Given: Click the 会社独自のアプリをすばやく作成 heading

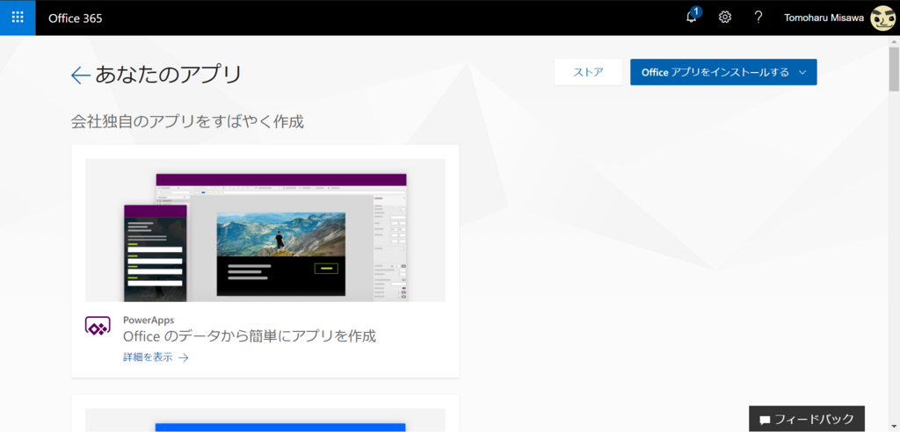Looking at the screenshot, I should click(187, 122).
